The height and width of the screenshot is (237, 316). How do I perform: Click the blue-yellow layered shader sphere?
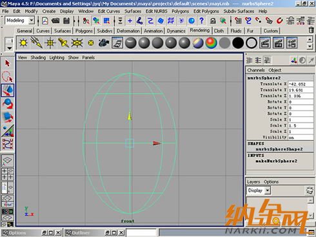tap(198, 43)
